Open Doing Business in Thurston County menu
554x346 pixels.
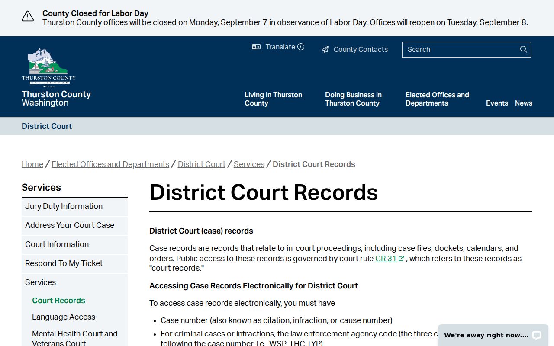(353, 99)
